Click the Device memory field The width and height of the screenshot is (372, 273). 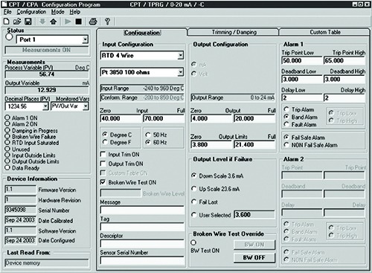(x=47, y=263)
